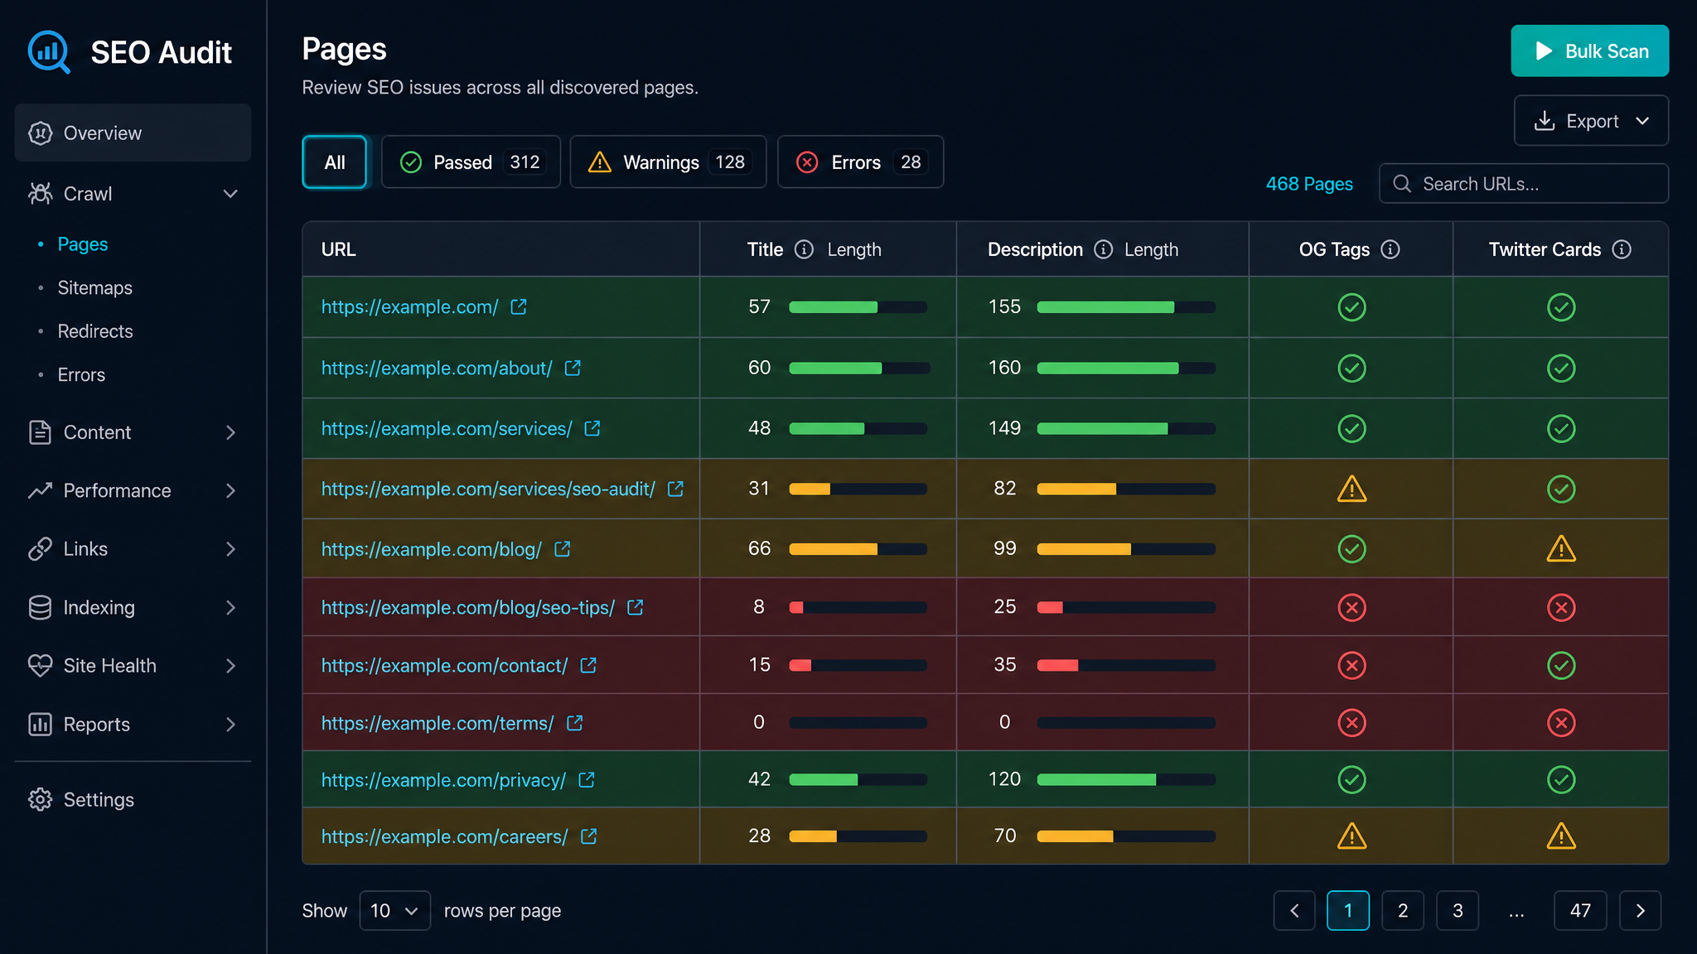
Task: Open the rows per page dropdown
Action: [x=394, y=910]
